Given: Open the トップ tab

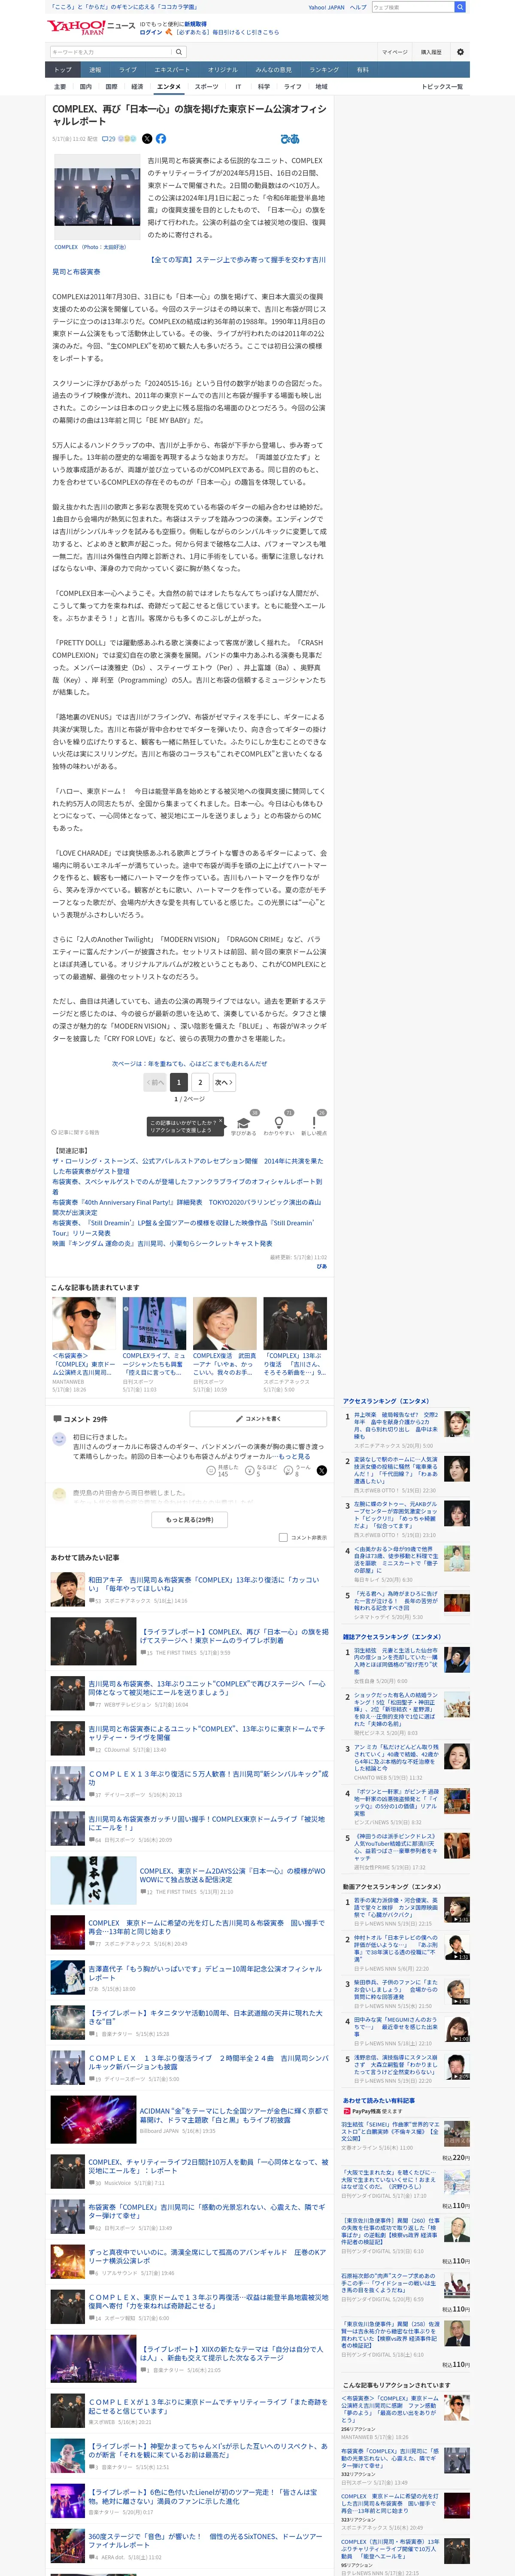Looking at the screenshot, I should pyautogui.click(x=63, y=70).
